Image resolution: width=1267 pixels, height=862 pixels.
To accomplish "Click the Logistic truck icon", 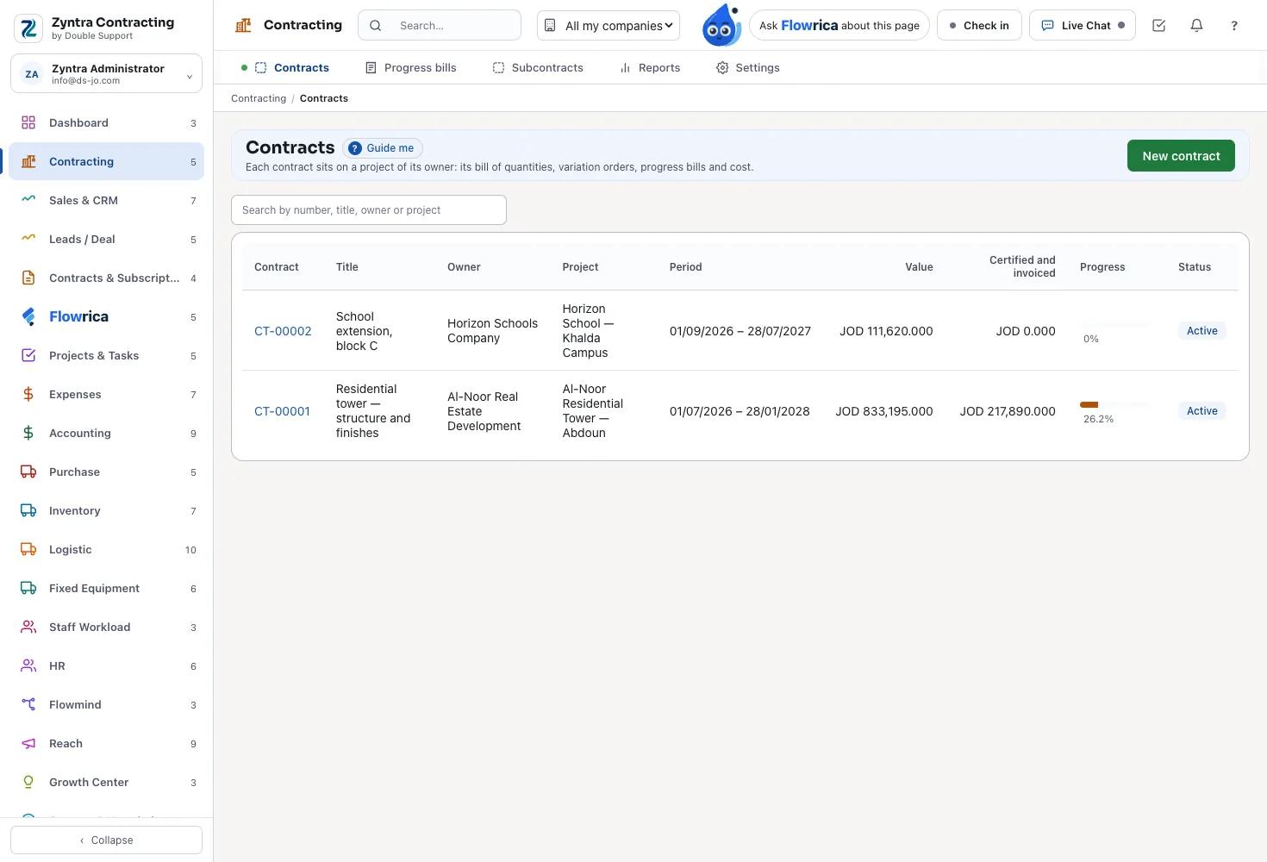I will point(28,549).
